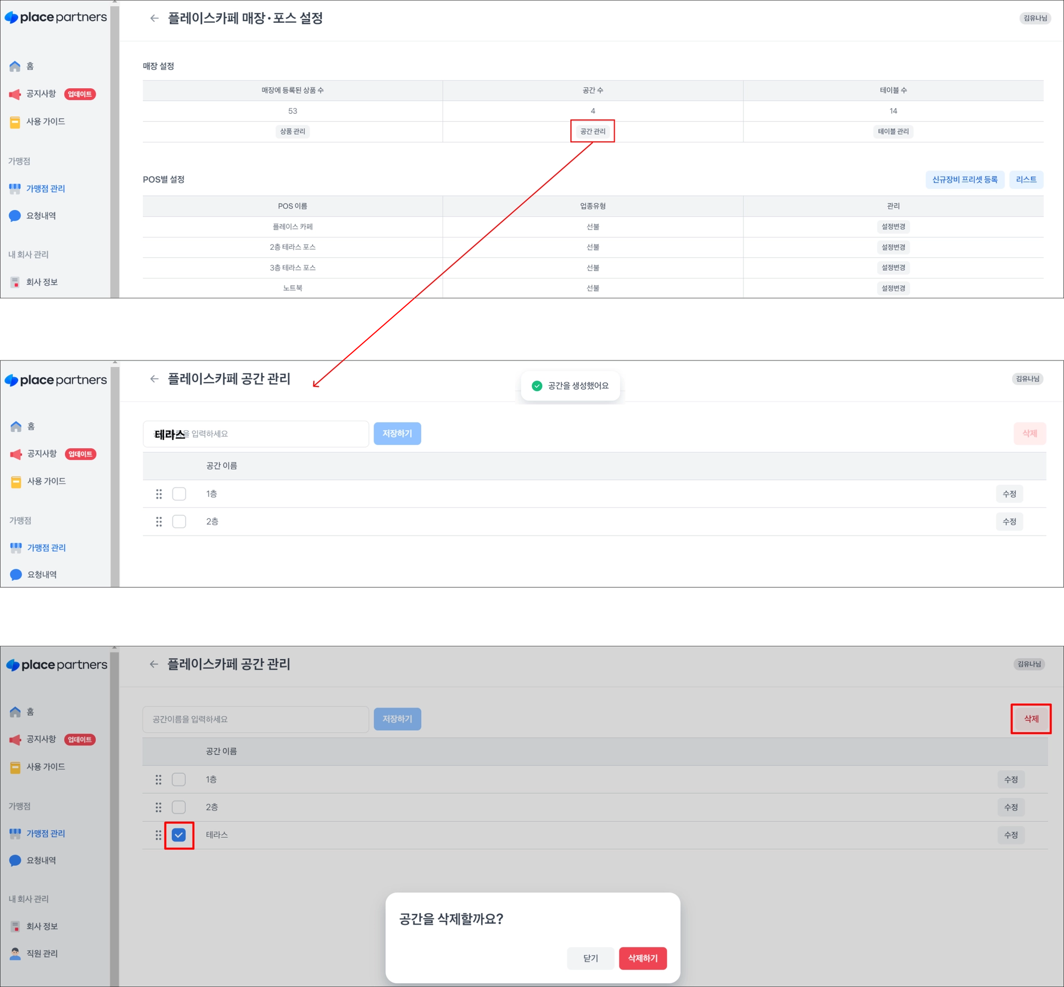The width and height of the screenshot is (1064, 987).
Task: Click place partners logo above 매장·포스 설정 sidebar
Action: coord(56,17)
